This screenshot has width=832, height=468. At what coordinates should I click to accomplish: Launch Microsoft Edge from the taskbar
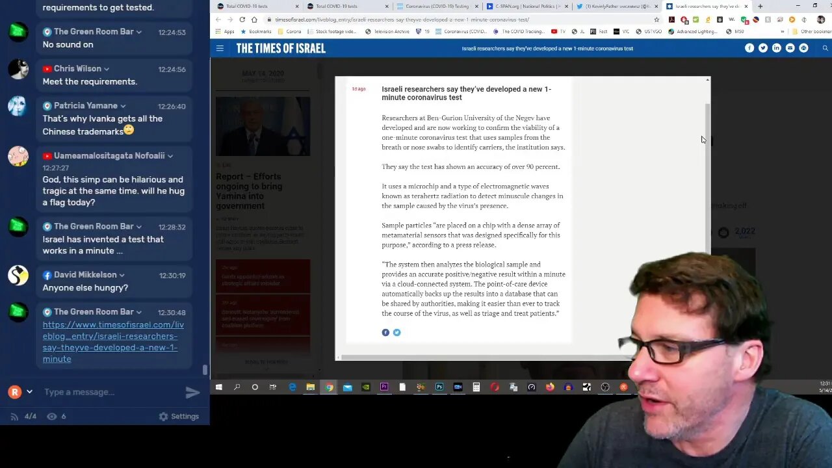[292, 387]
